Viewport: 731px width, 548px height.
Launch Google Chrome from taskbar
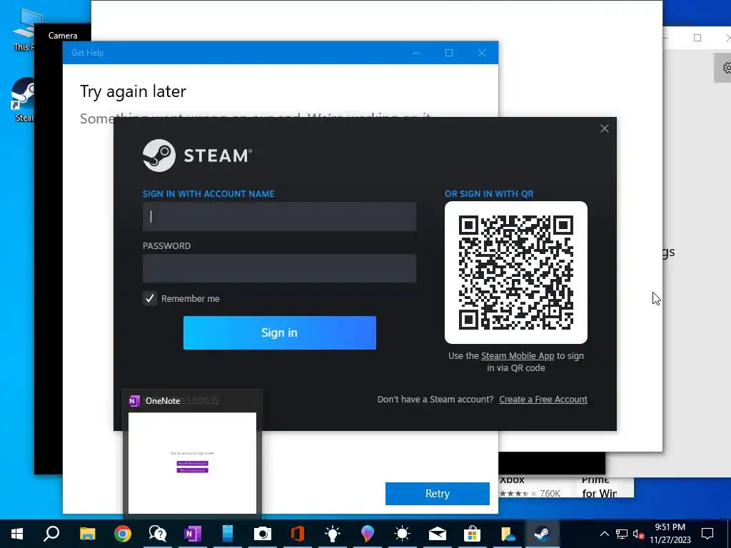tap(123, 534)
